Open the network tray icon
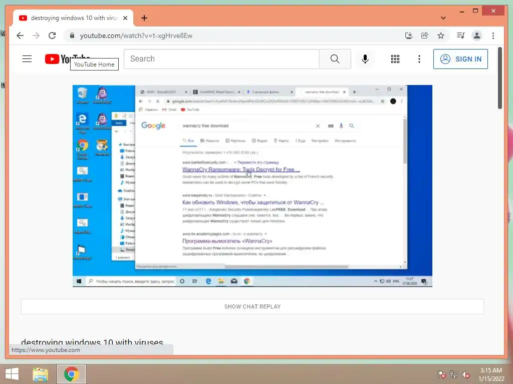This screenshot has width=513, height=384. tap(454, 374)
